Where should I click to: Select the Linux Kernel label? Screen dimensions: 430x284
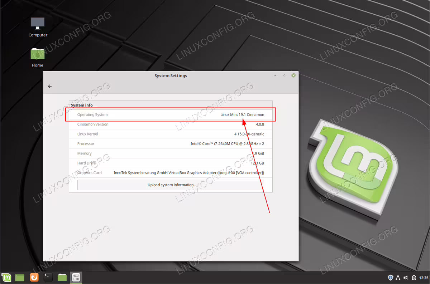tap(88, 134)
